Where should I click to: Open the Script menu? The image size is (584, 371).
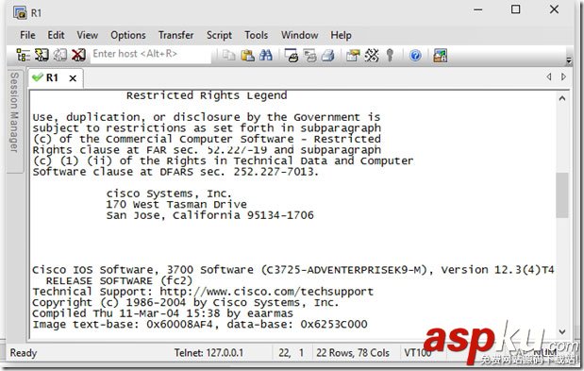pos(219,35)
